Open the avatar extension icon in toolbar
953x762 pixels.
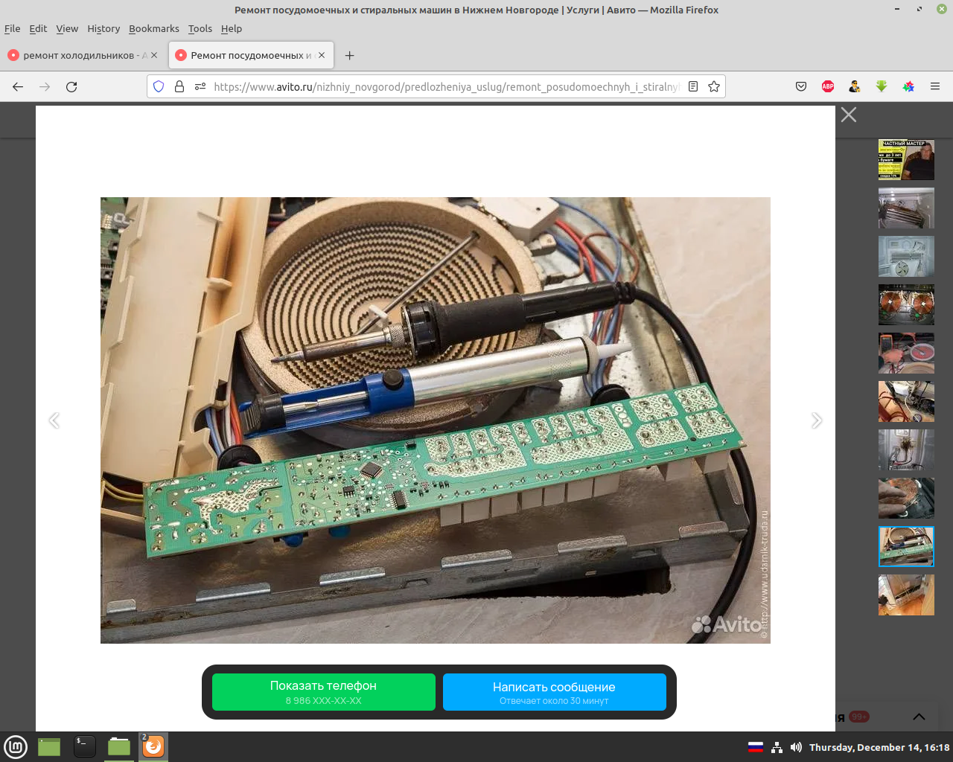tap(855, 86)
